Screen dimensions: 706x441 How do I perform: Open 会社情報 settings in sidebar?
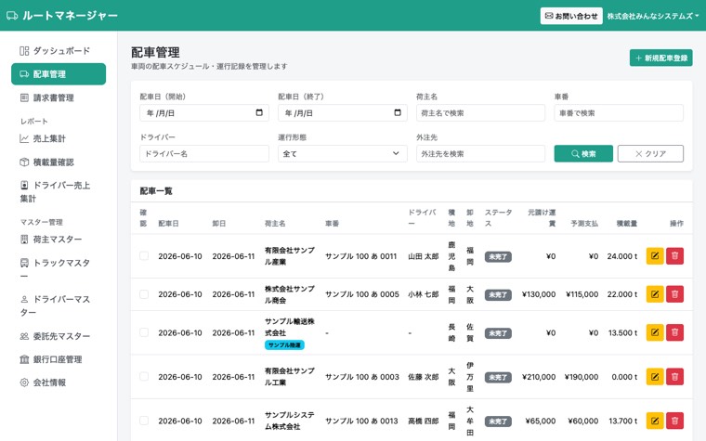coord(59,383)
